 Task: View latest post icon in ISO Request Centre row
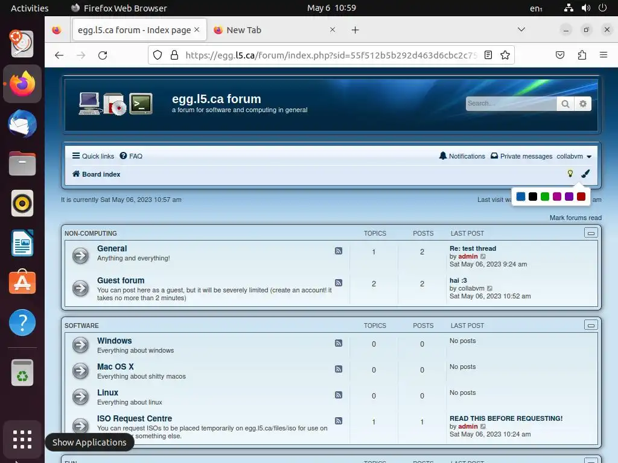(483, 427)
